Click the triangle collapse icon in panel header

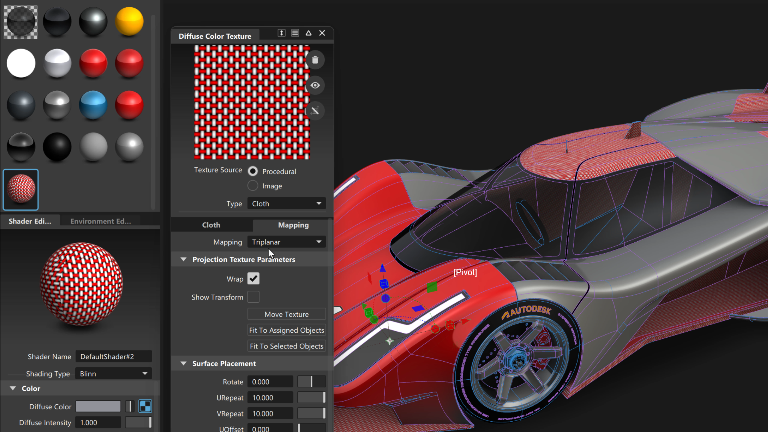pyautogui.click(x=308, y=33)
